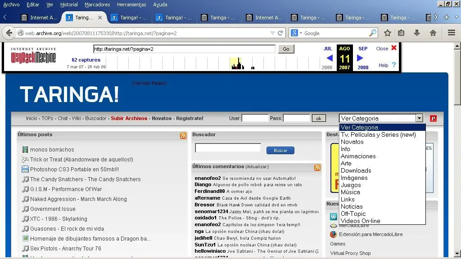Select the film icon next to monos borrachos
The height and width of the screenshot is (259, 461).
click(x=25, y=149)
